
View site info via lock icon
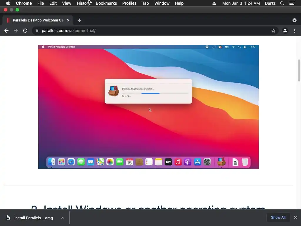pos(37,31)
